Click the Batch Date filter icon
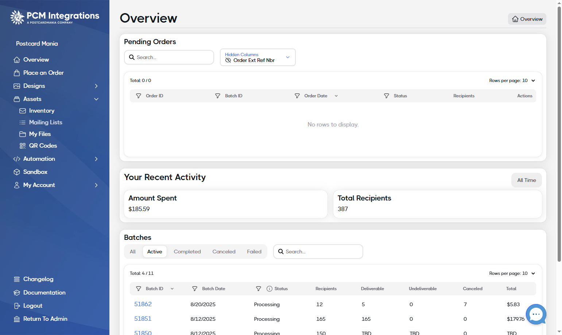The width and height of the screenshot is (562, 335). pos(195,289)
